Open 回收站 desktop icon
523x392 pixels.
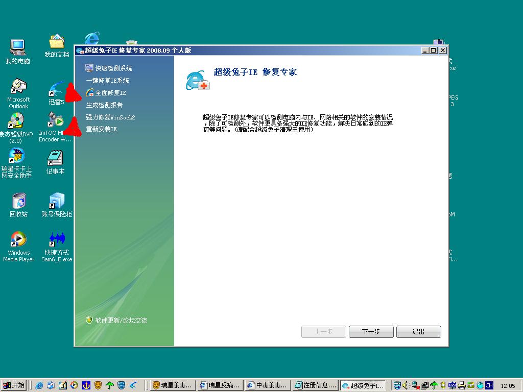pyautogui.click(x=19, y=205)
